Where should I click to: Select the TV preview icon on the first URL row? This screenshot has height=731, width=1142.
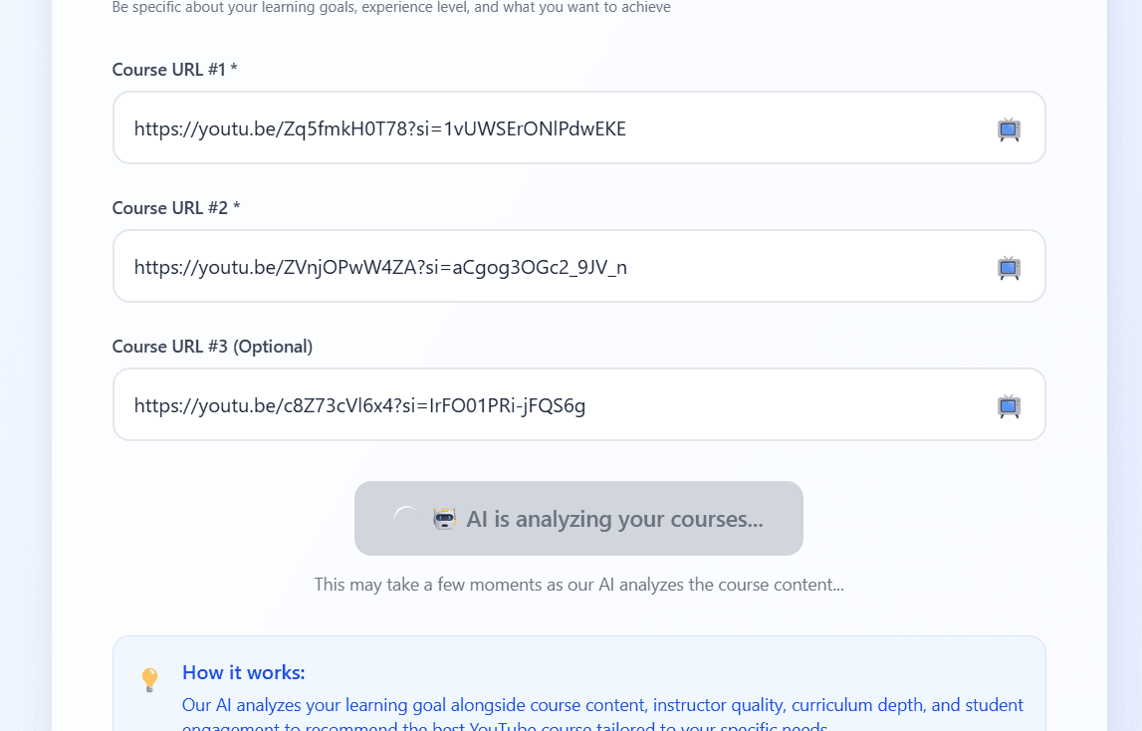tap(1009, 128)
